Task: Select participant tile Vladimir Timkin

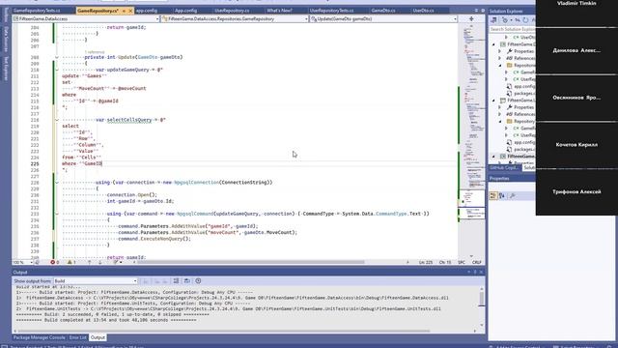Action: pos(576,13)
